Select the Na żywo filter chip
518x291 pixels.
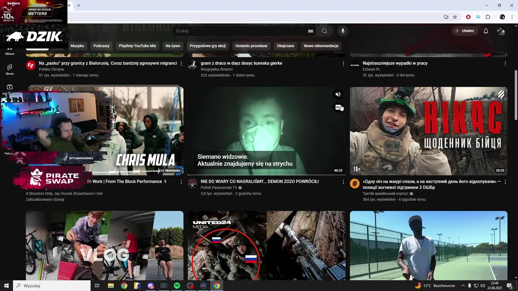pyautogui.click(x=173, y=46)
